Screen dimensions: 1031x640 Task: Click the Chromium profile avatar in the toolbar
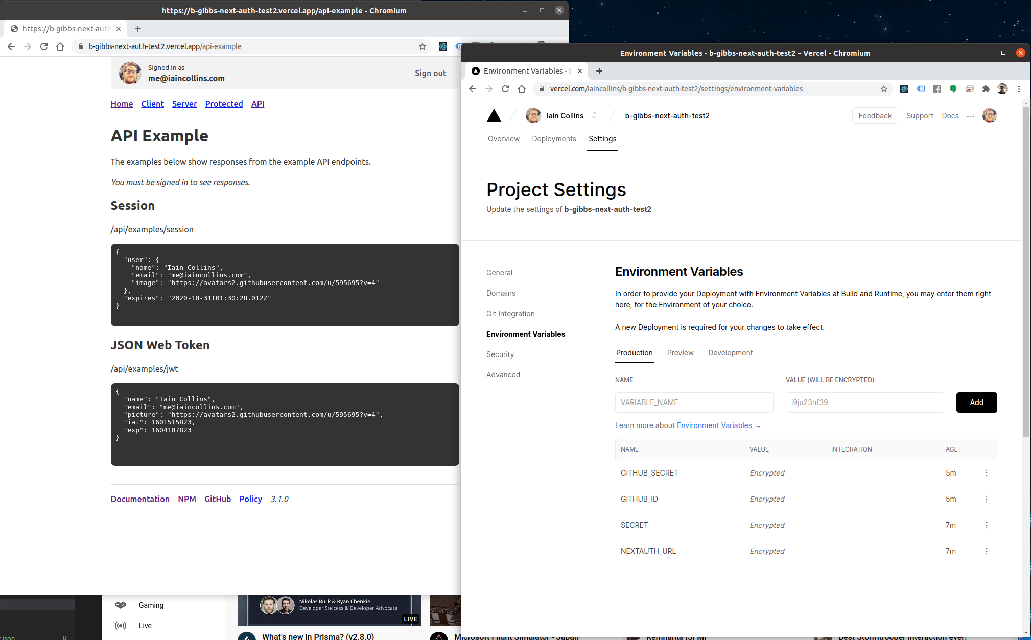point(1002,89)
